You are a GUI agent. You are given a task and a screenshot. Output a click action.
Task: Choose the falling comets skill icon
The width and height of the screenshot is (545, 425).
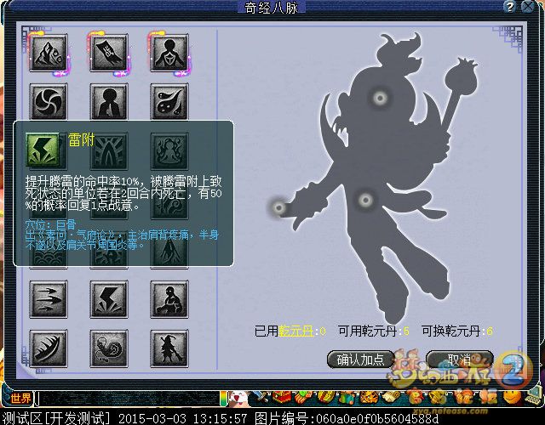click(x=169, y=101)
